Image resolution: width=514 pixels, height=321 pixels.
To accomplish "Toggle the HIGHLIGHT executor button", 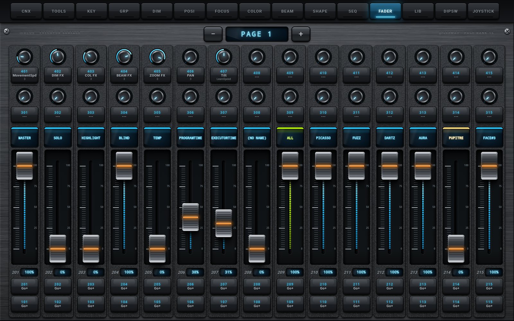I will (x=91, y=137).
